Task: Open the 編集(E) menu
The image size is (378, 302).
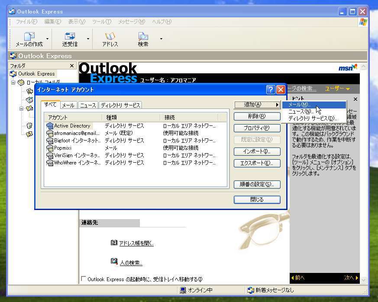Action: coord(52,22)
